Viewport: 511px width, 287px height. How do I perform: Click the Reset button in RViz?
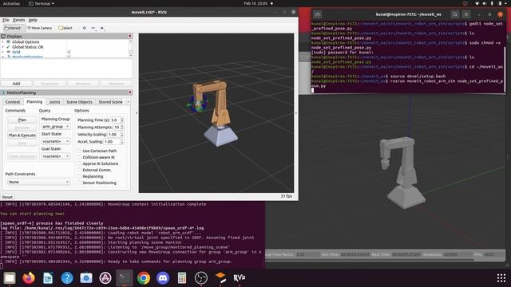tap(7, 197)
